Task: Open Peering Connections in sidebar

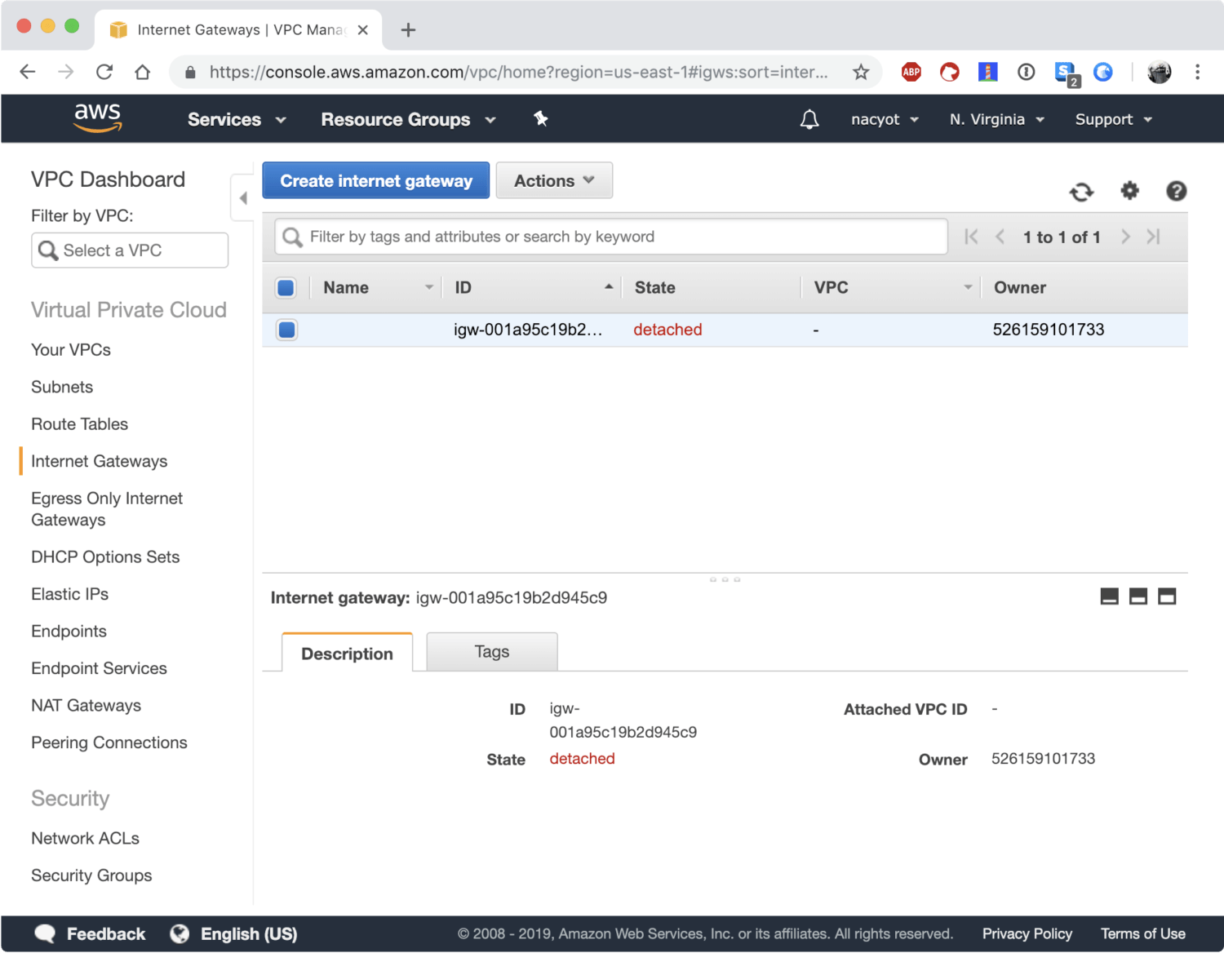Action: click(109, 742)
